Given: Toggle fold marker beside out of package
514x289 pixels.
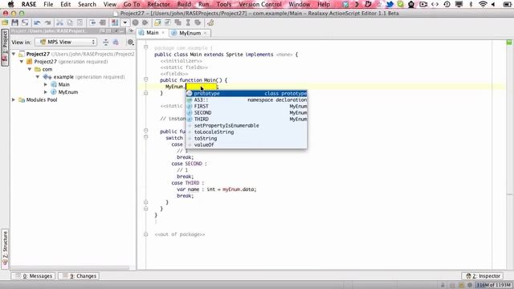Looking at the screenshot, I should 146,234.
